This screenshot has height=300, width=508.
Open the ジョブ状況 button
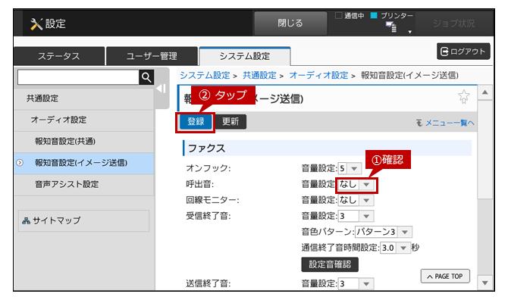coord(454,23)
